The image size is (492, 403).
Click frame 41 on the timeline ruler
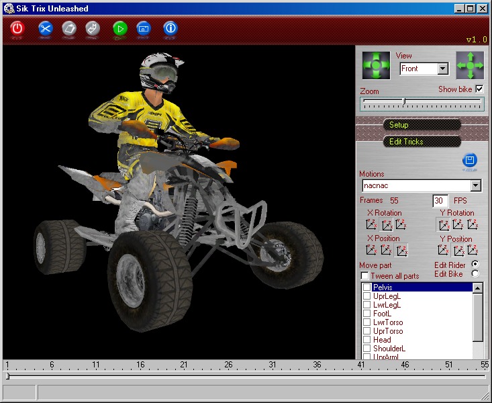(x=361, y=364)
